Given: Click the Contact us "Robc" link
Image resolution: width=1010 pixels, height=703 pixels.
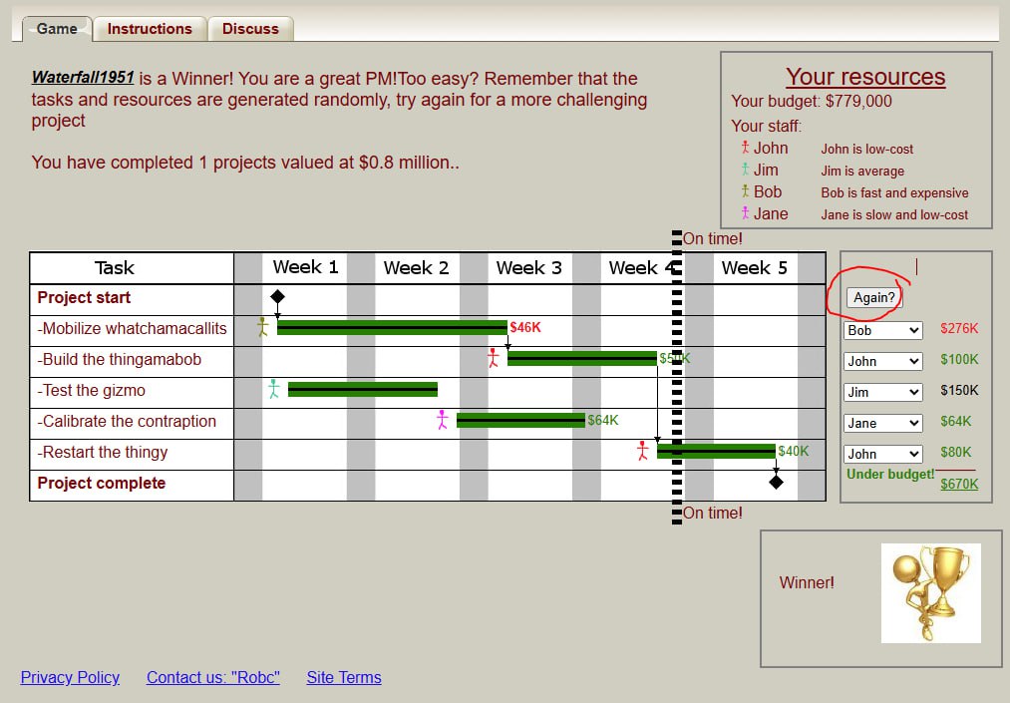Looking at the screenshot, I should pos(212,677).
